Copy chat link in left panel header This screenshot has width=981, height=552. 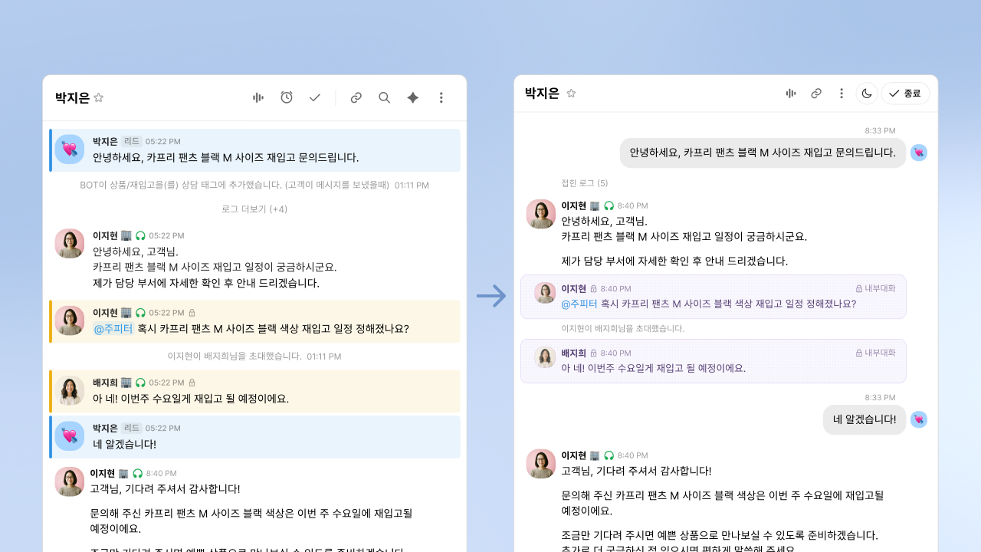pyautogui.click(x=356, y=97)
